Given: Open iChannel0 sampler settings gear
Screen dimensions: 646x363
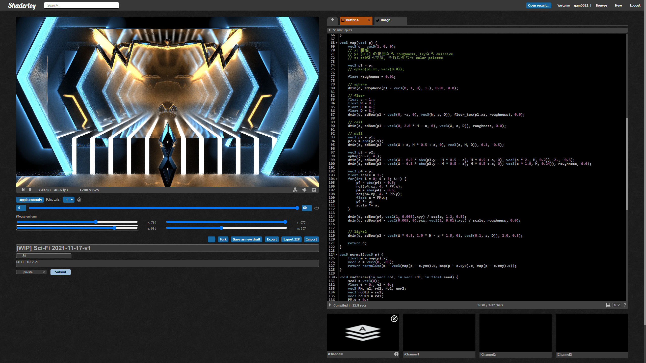Looking at the screenshot, I should tap(396, 354).
